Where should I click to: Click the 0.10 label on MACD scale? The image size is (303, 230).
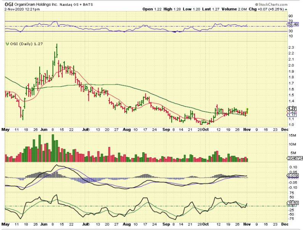pos(293,167)
